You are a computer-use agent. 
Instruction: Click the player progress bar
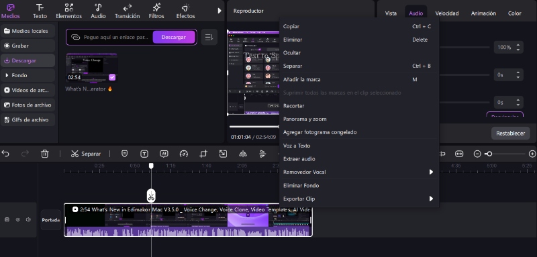(x=254, y=126)
